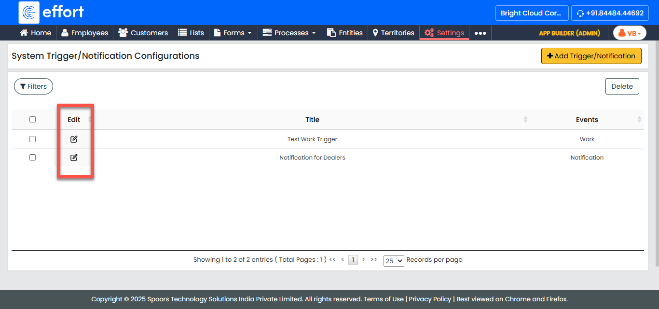Open the three-dots more menu
Image resolution: width=659 pixels, height=309 pixels.
click(x=480, y=33)
